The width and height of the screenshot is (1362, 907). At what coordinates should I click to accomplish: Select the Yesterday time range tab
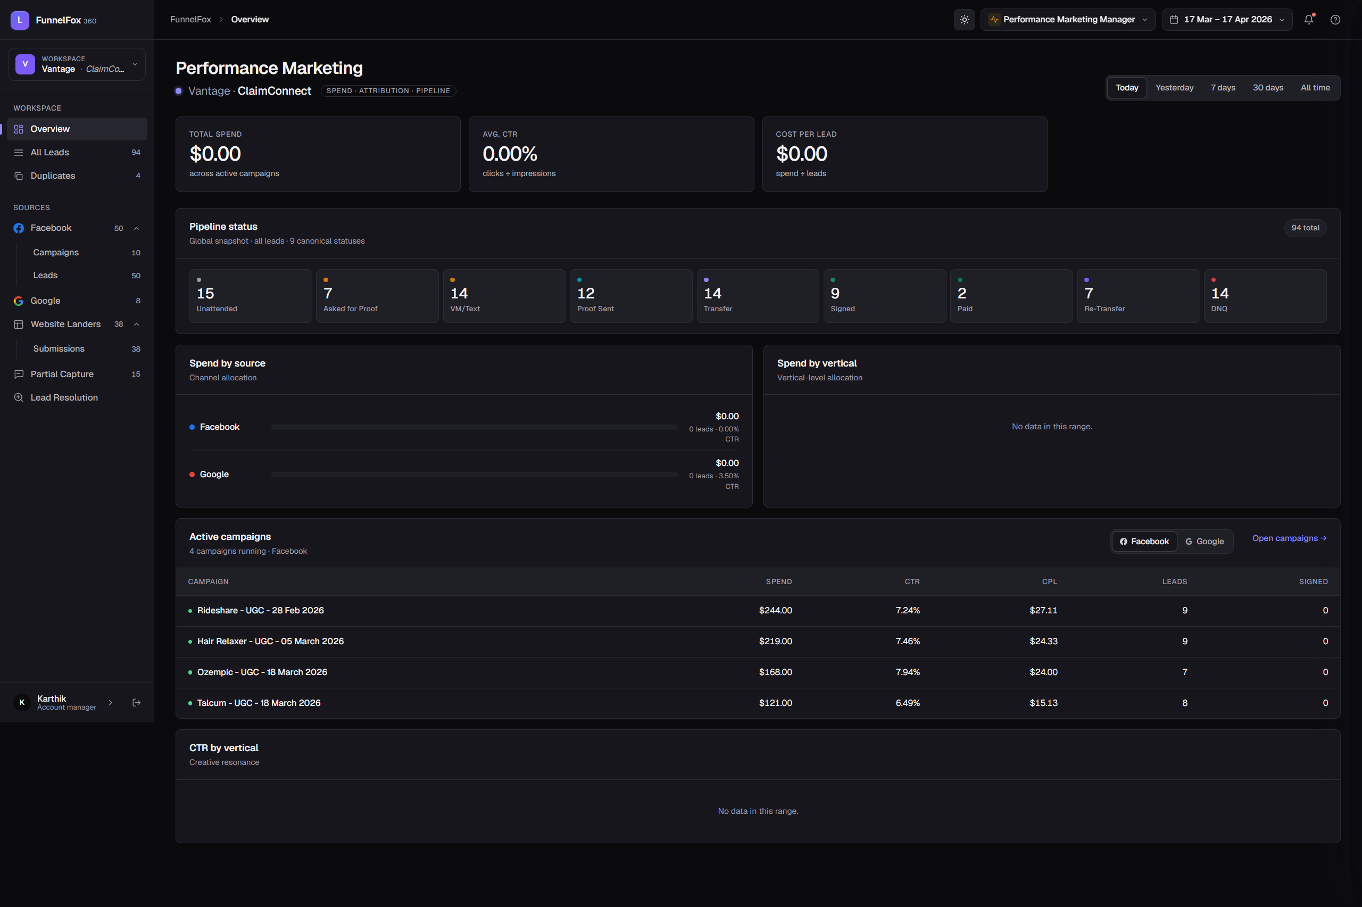(x=1174, y=88)
